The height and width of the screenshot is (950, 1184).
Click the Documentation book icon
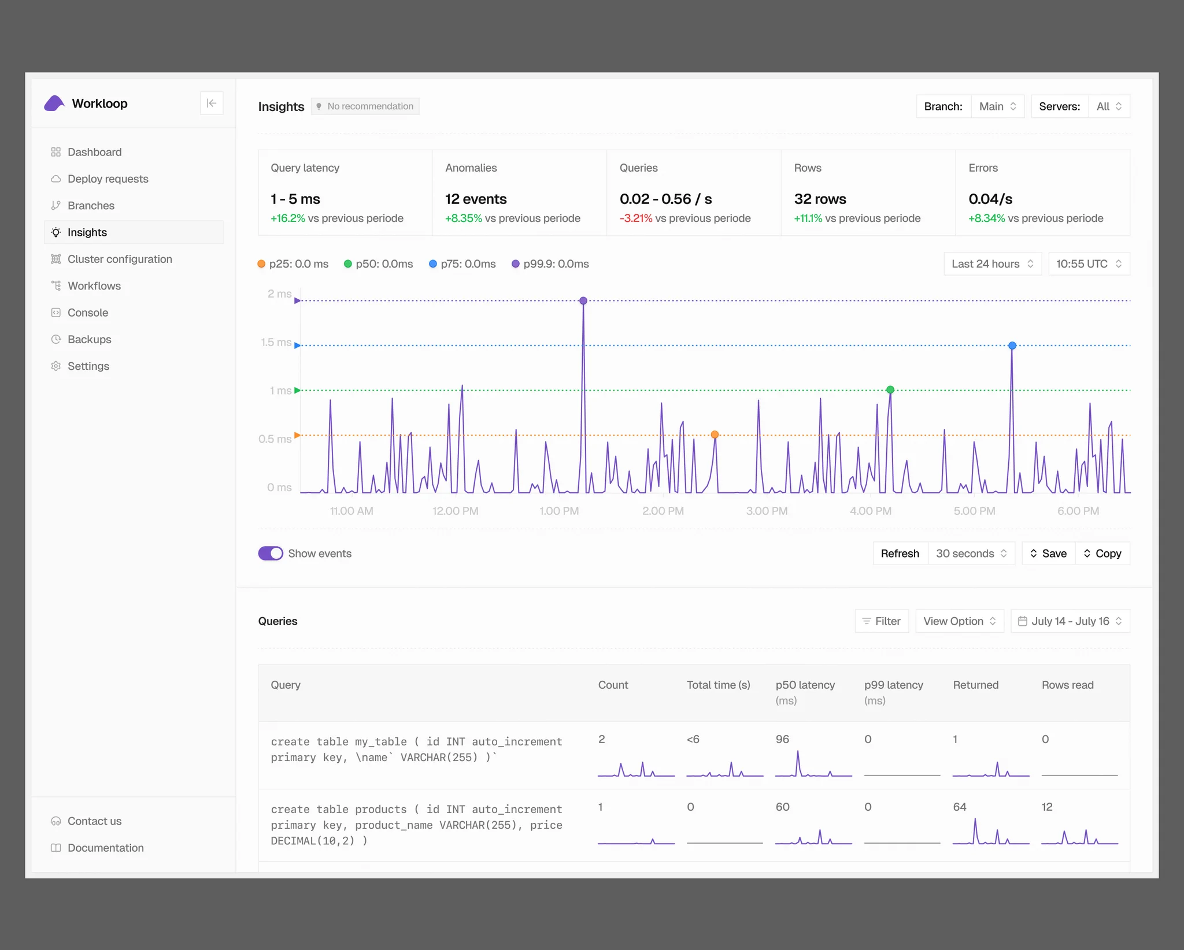(x=55, y=848)
